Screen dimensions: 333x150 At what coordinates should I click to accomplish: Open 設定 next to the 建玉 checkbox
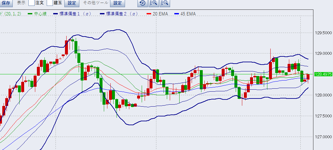(x=71, y=3)
